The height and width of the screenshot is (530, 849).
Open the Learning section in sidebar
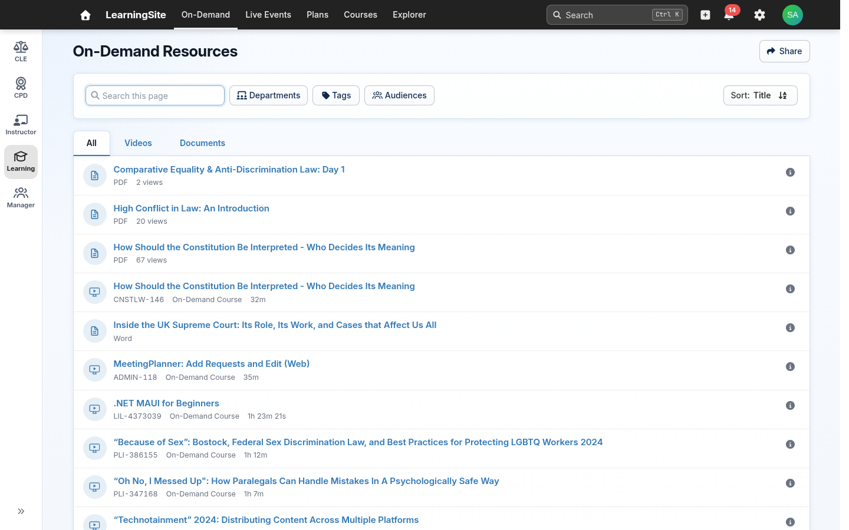tap(21, 161)
